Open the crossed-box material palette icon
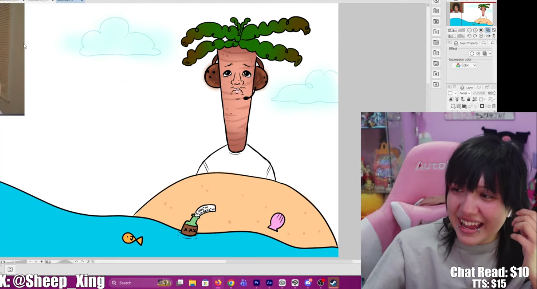537x289 pixels. click(436, 21)
